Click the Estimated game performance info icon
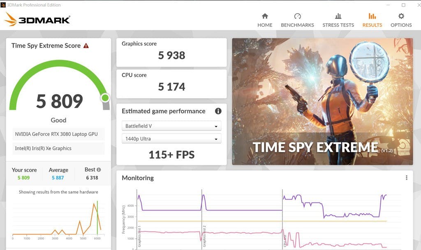Viewport: 421px width, 250px height. 218,111
